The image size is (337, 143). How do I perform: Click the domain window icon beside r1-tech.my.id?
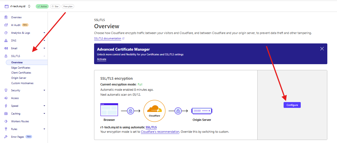point(7,6)
